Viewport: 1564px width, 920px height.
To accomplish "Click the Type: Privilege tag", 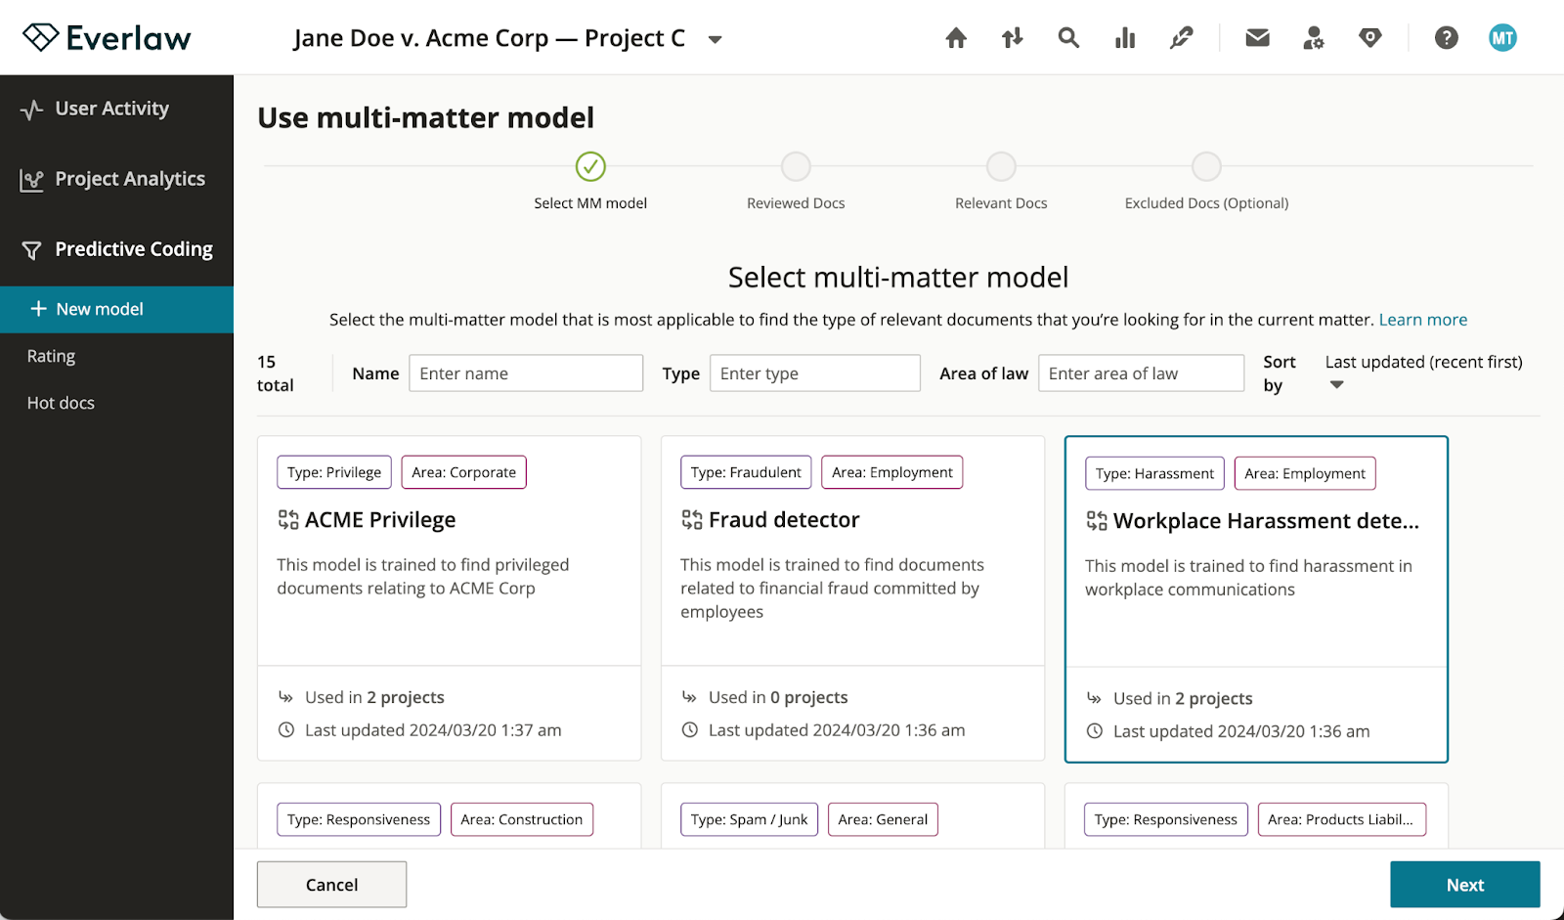I will pyautogui.click(x=334, y=472).
